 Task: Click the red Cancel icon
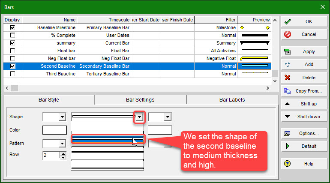pyautogui.click(x=288, y=34)
